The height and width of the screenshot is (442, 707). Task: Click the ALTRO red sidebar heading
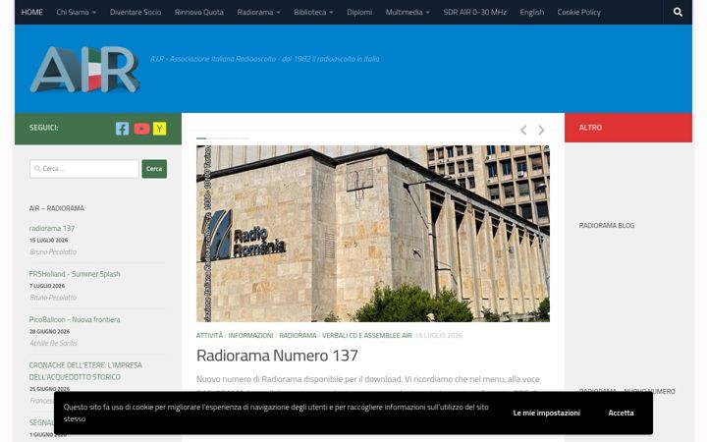coord(590,128)
